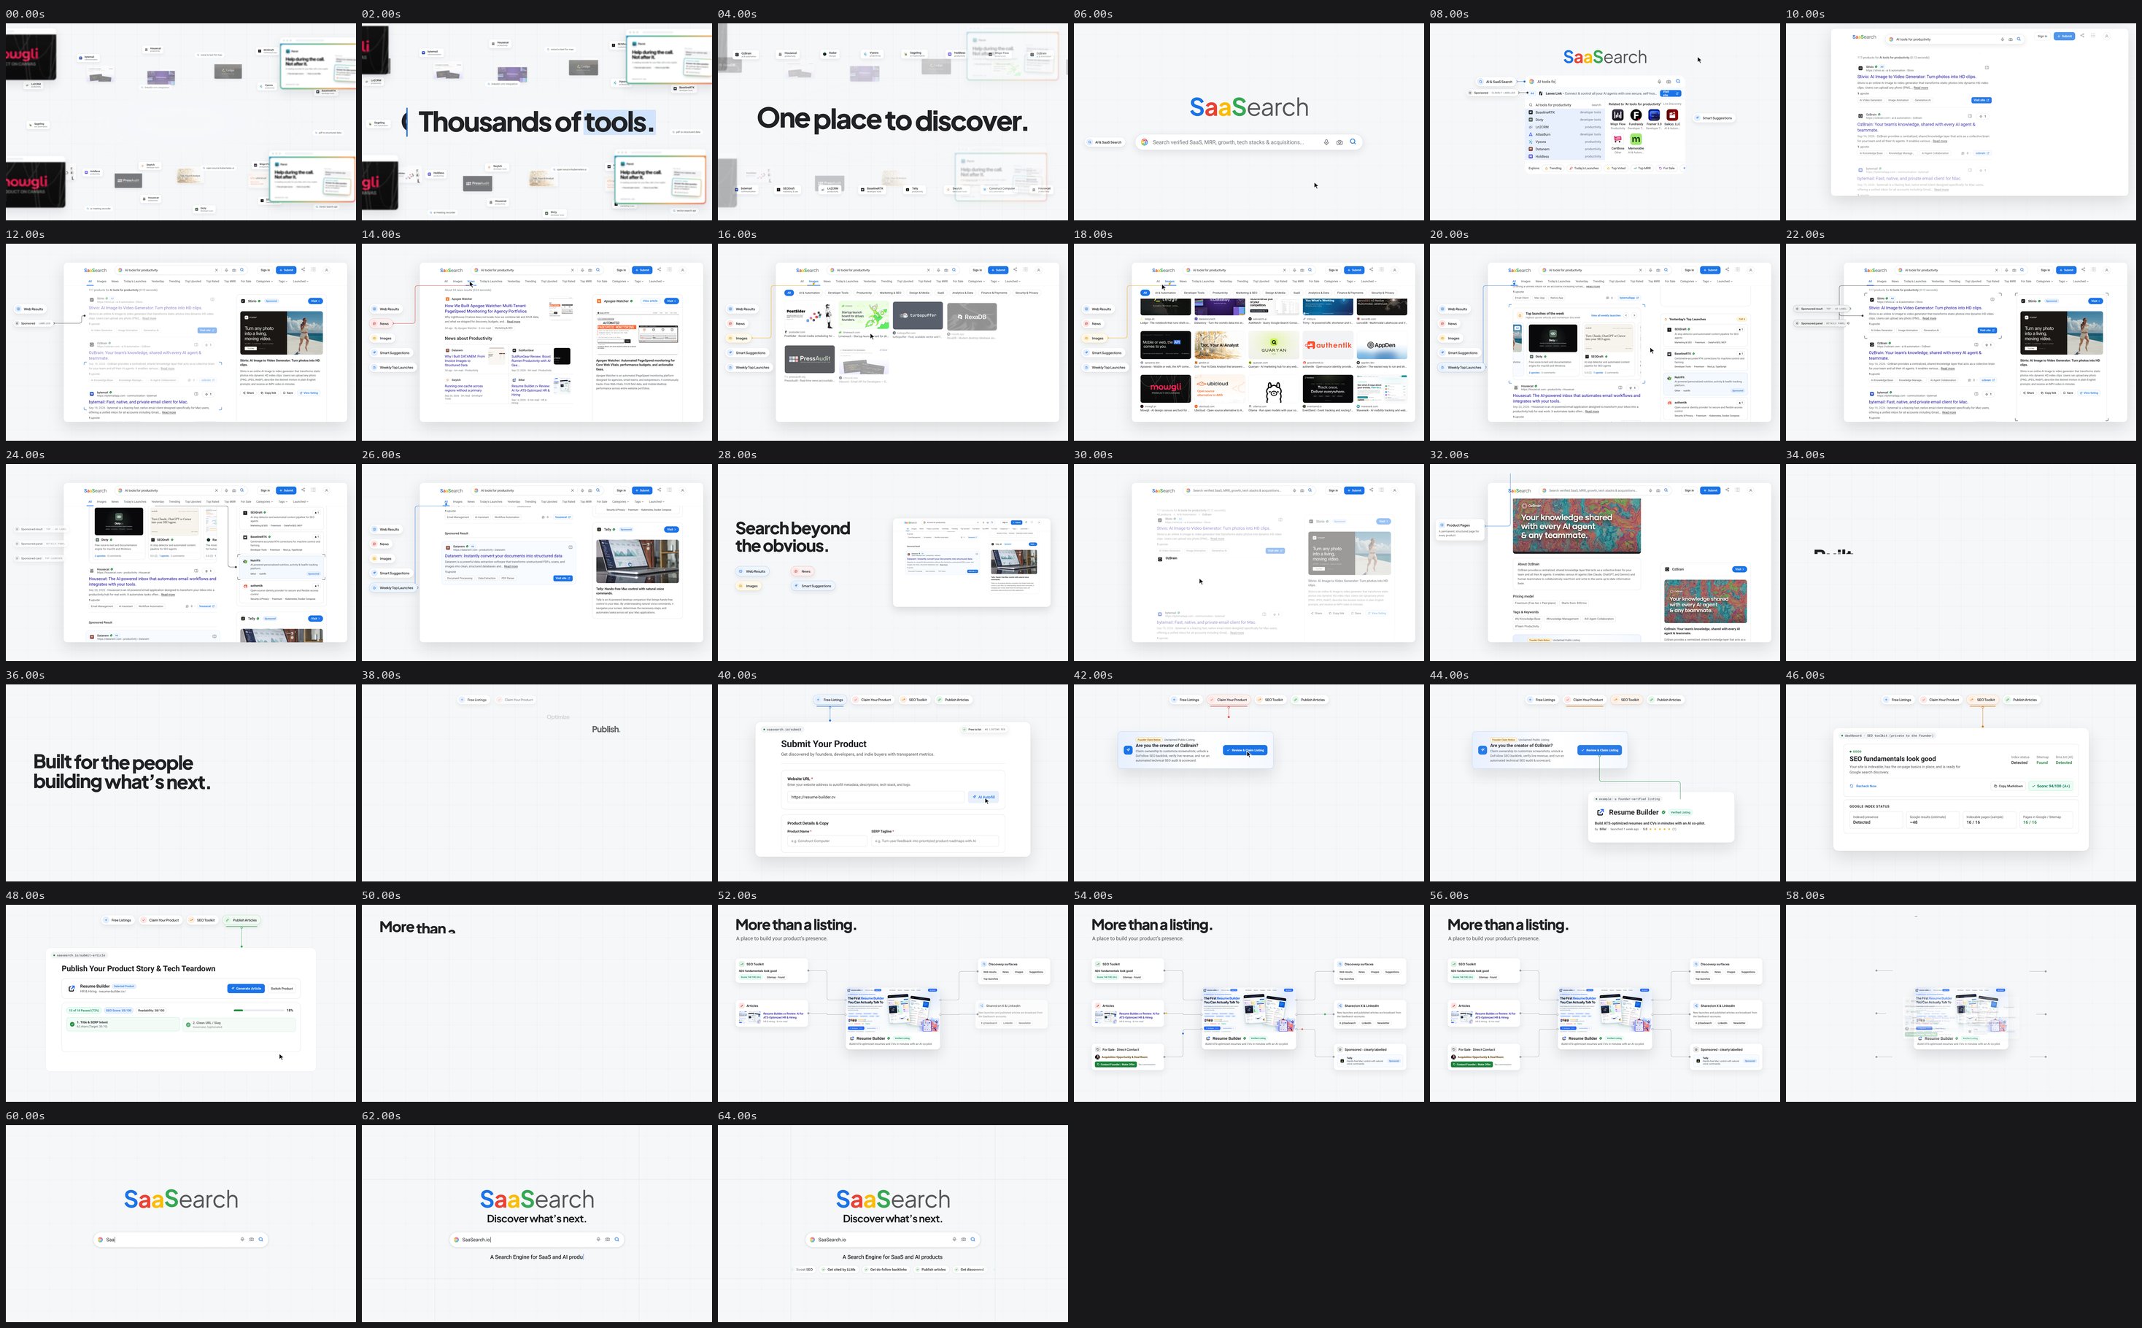Open the Fundraisly F icon in the 08.00s suggestions

coord(1636,115)
